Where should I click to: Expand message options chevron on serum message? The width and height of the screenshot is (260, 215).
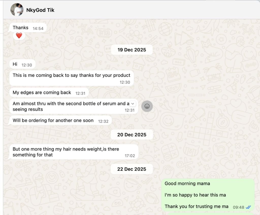click(133, 104)
